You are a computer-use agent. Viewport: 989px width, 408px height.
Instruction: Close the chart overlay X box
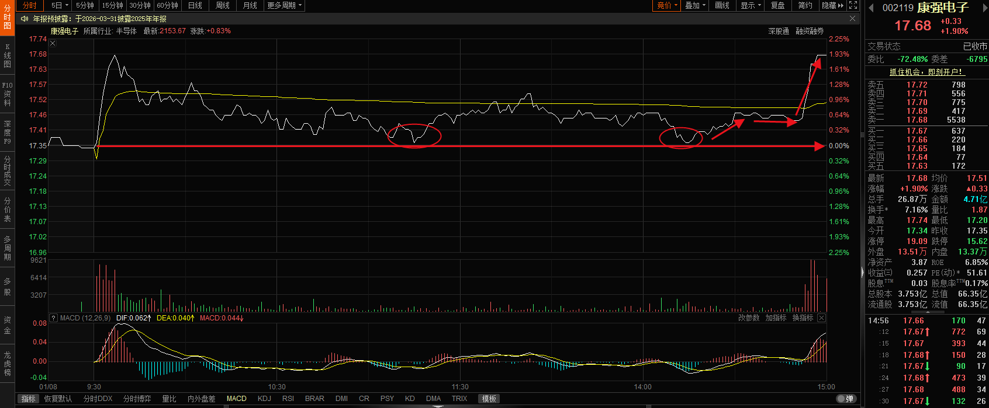click(x=53, y=44)
